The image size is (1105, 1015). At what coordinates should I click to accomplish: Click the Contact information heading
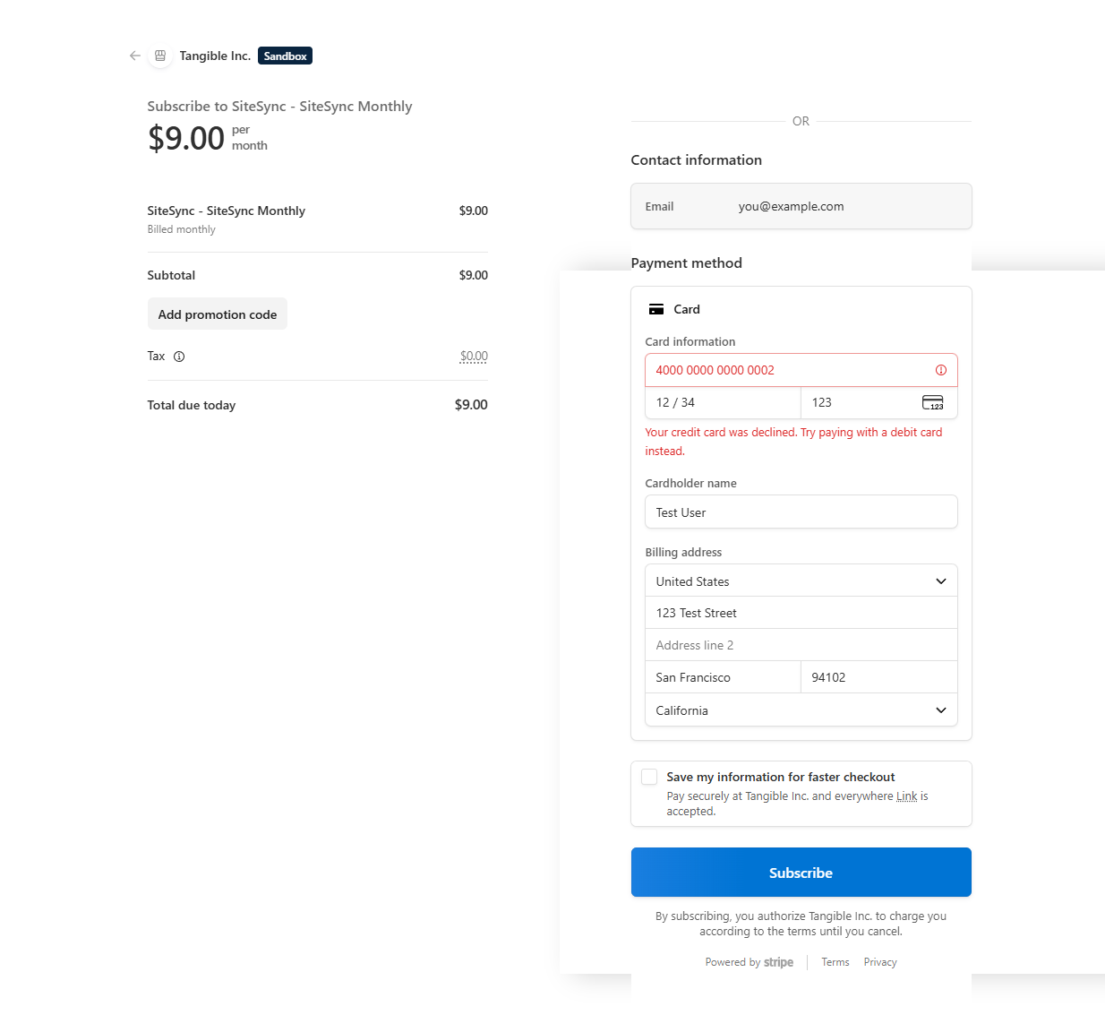click(697, 159)
